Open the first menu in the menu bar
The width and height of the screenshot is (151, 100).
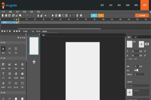tap(3, 12)
